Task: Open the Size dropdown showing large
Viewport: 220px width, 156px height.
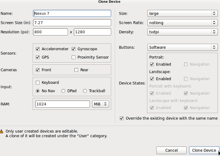Action: tap(183, 14)
